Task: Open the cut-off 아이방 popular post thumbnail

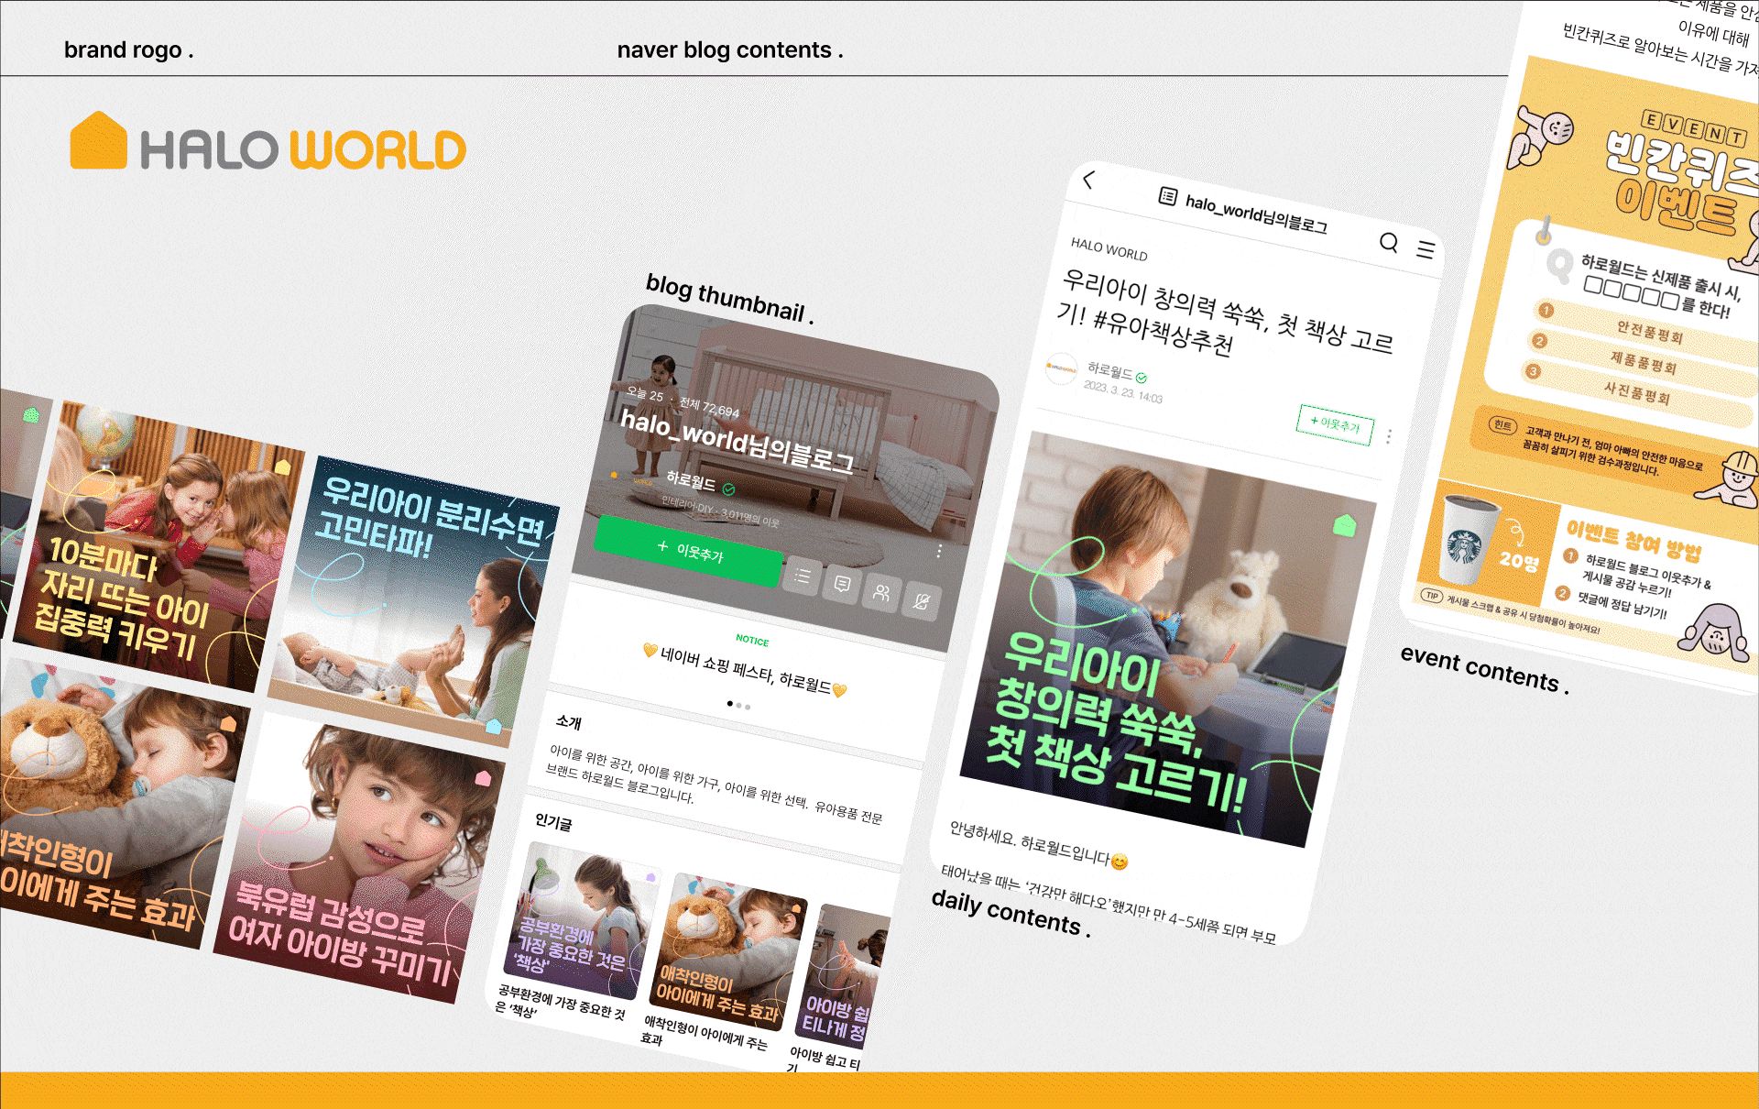Action: click(x=843, y=977)
